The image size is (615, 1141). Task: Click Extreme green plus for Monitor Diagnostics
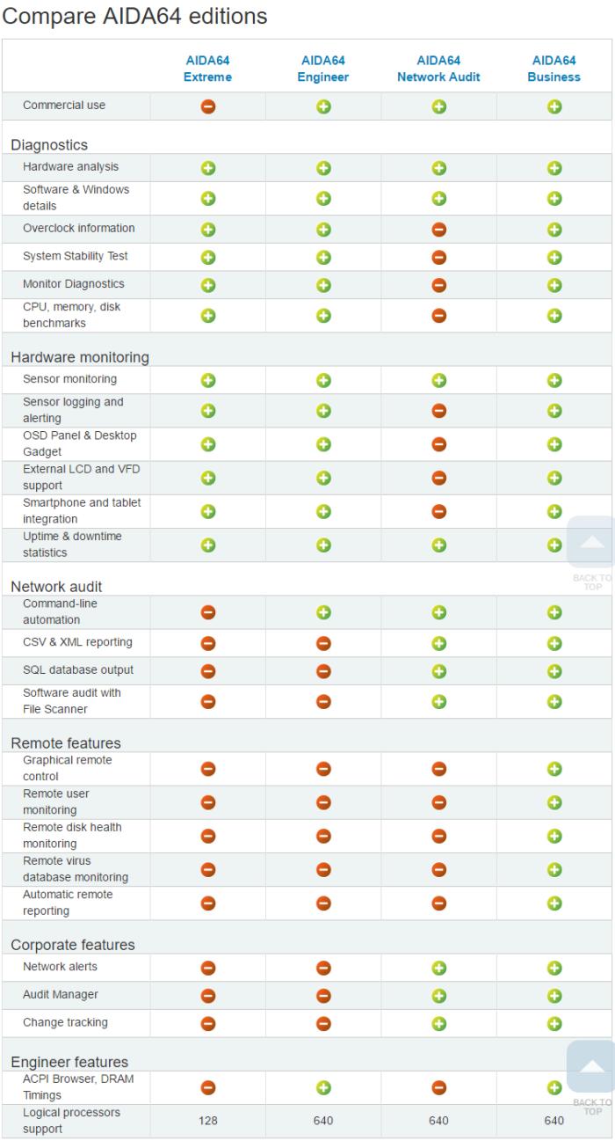click(208, 285)
